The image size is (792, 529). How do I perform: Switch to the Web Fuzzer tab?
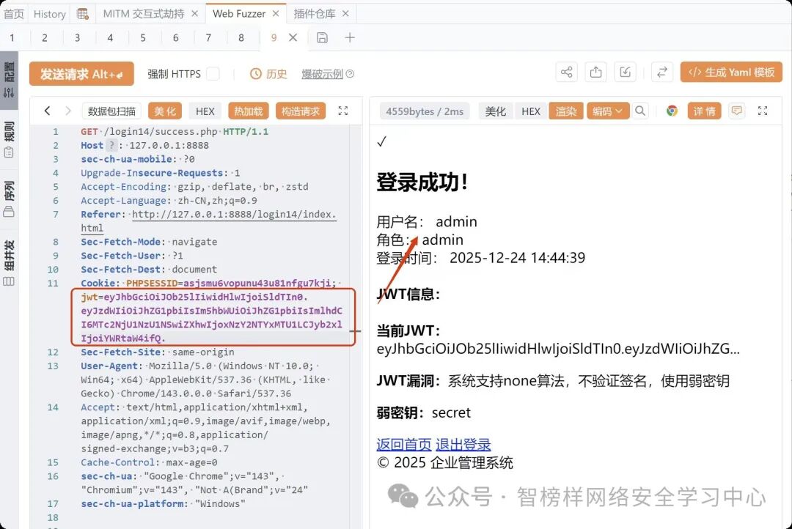tap(239, 14)
